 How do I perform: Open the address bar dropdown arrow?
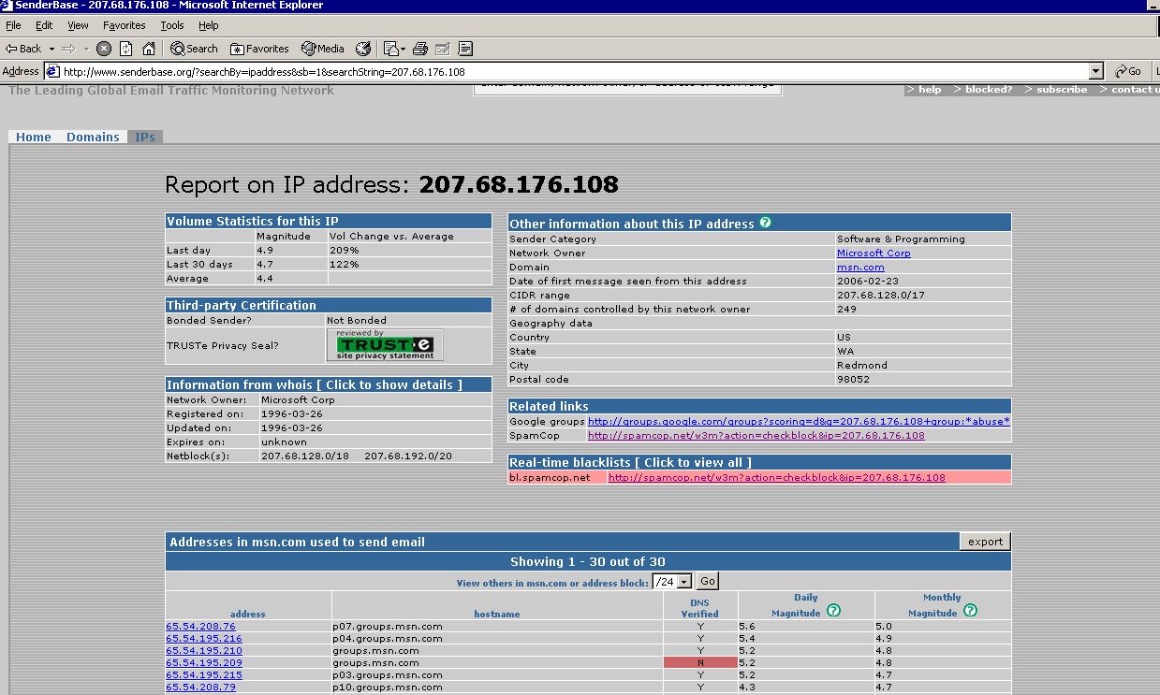1096,71
